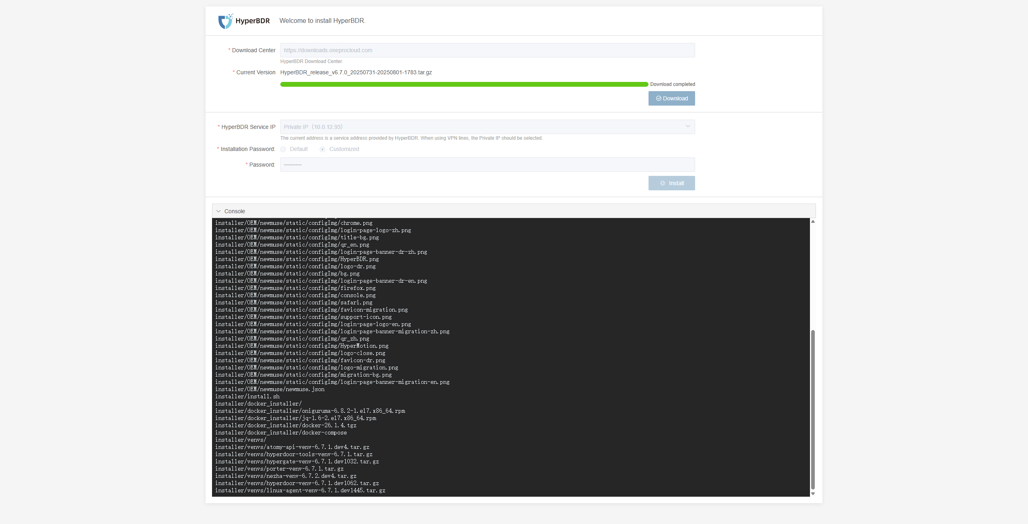Click the Install button
The width and height of the screenshot is (1028, 524).
pos(671,183)
